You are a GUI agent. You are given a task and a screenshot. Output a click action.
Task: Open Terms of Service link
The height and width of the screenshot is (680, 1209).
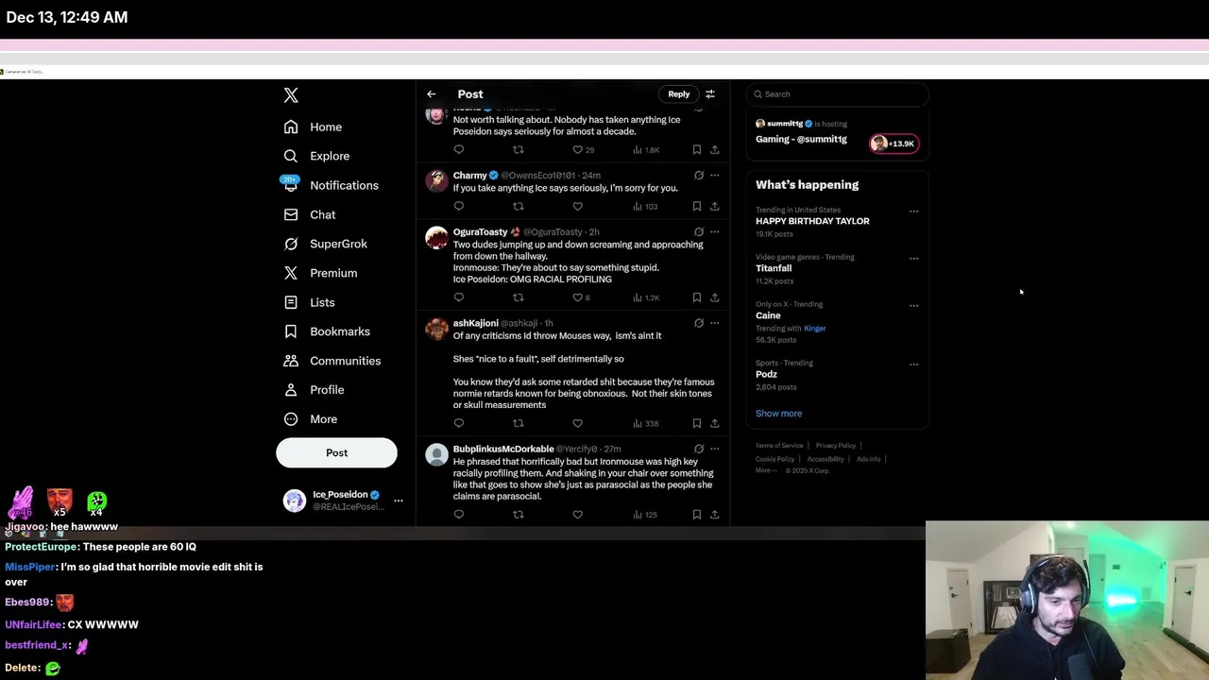[x=779, y=446]
